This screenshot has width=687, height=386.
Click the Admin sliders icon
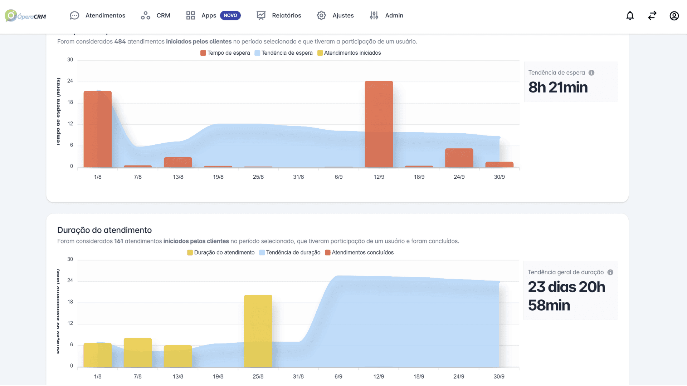(x=374, y=15)
